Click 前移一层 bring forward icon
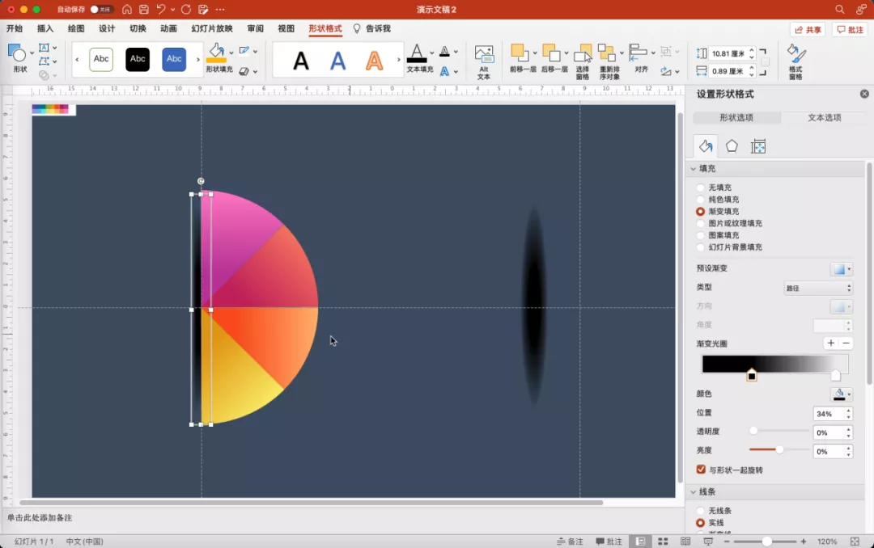The width and height of the screenshot is (874, 548). click(520, 53)
